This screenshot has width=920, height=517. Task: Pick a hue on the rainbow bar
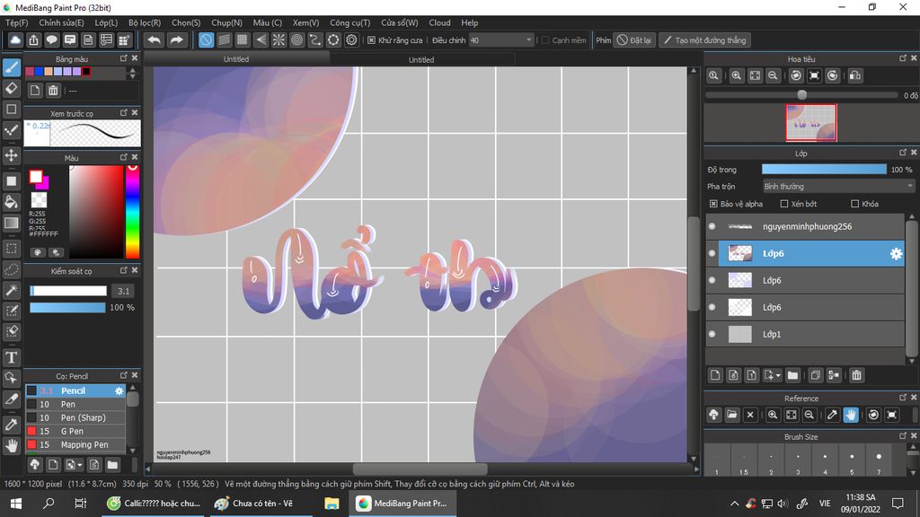[x=133, y=212]
